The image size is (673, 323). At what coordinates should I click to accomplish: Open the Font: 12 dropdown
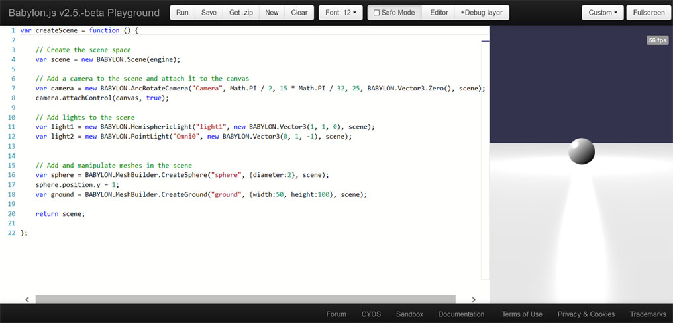340,13
